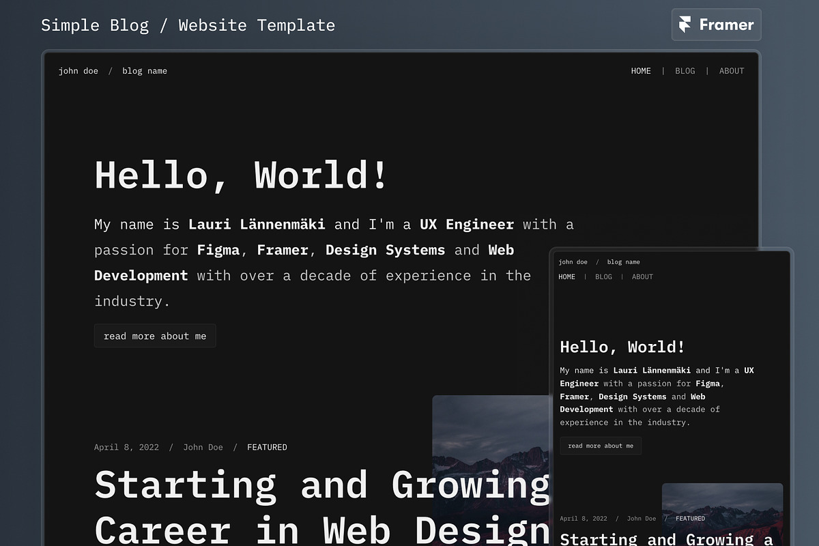Viewport: 819px width, 546px height.
Task: Click 'John Doe' author in mobile post meta
Action: tap(642, 519)
